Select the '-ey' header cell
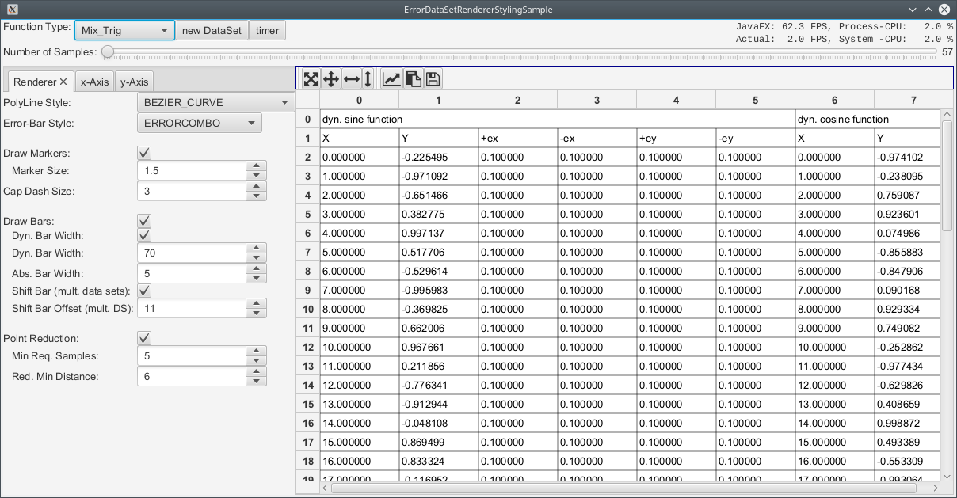This screenshot has height=498, width=957. [755, 138]
